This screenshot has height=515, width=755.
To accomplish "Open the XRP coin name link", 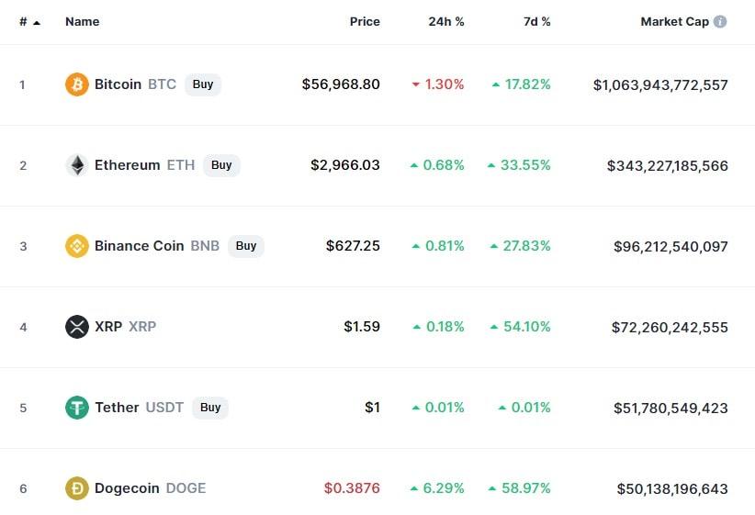I will pos(108,327).
